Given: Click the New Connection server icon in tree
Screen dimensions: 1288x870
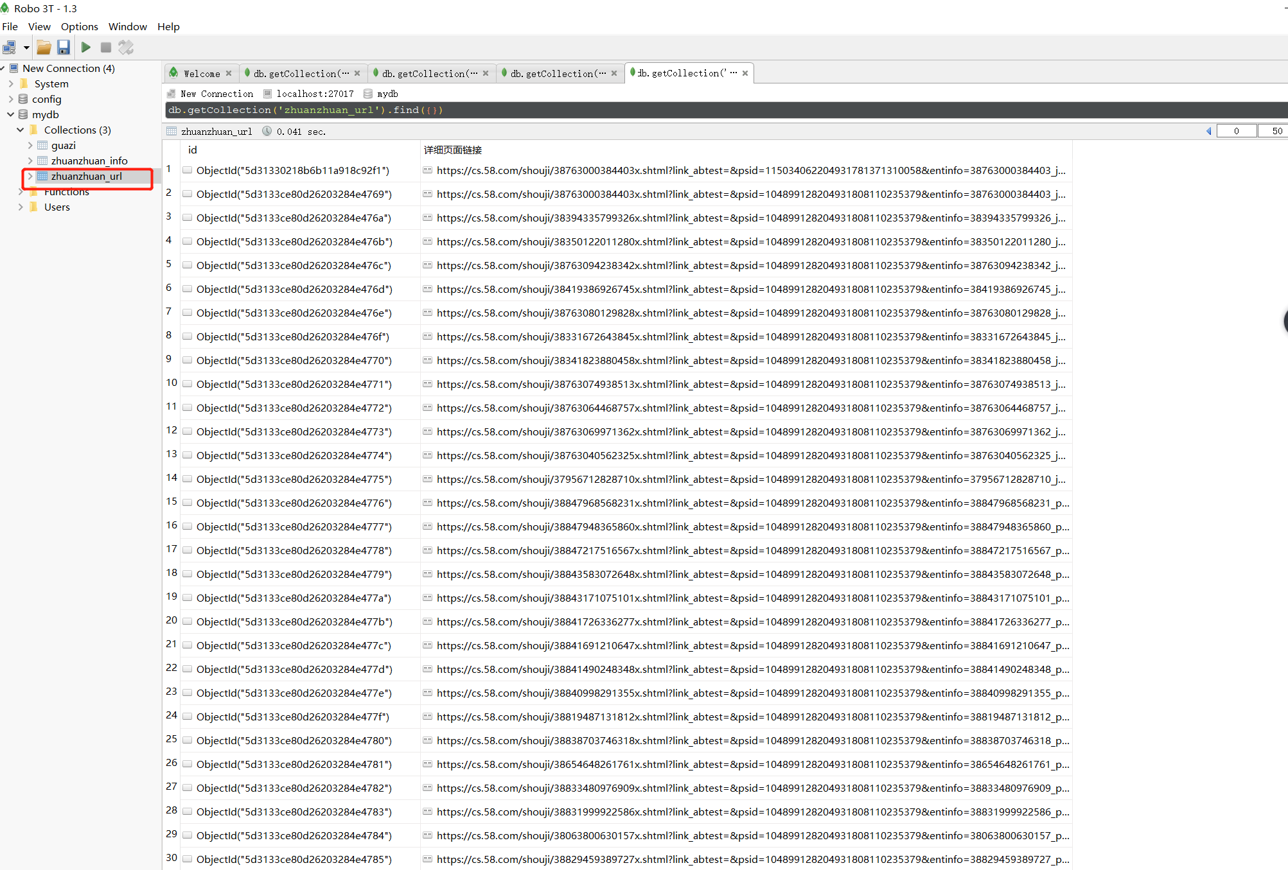Looking at the screenshot, I should click(14, 68).
